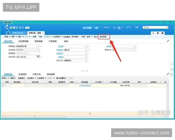Click the magnifier in the 搜功能 search box
Viewport: 175px width, 140px height.
click(x=167, y=27)
